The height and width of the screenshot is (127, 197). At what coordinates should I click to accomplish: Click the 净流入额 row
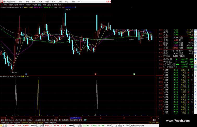(x=178, y=59)
